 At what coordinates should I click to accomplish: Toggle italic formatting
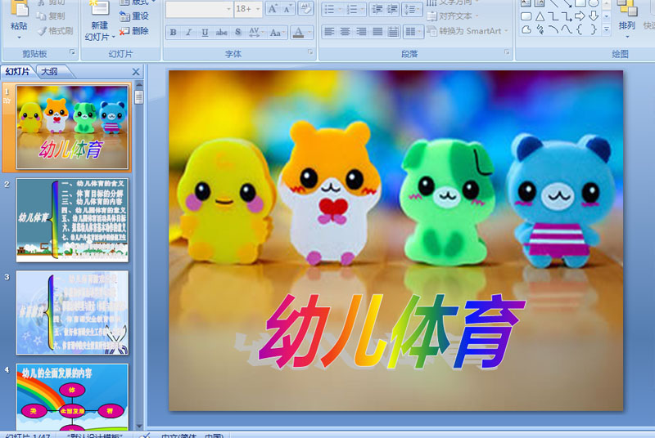[188, 32]
